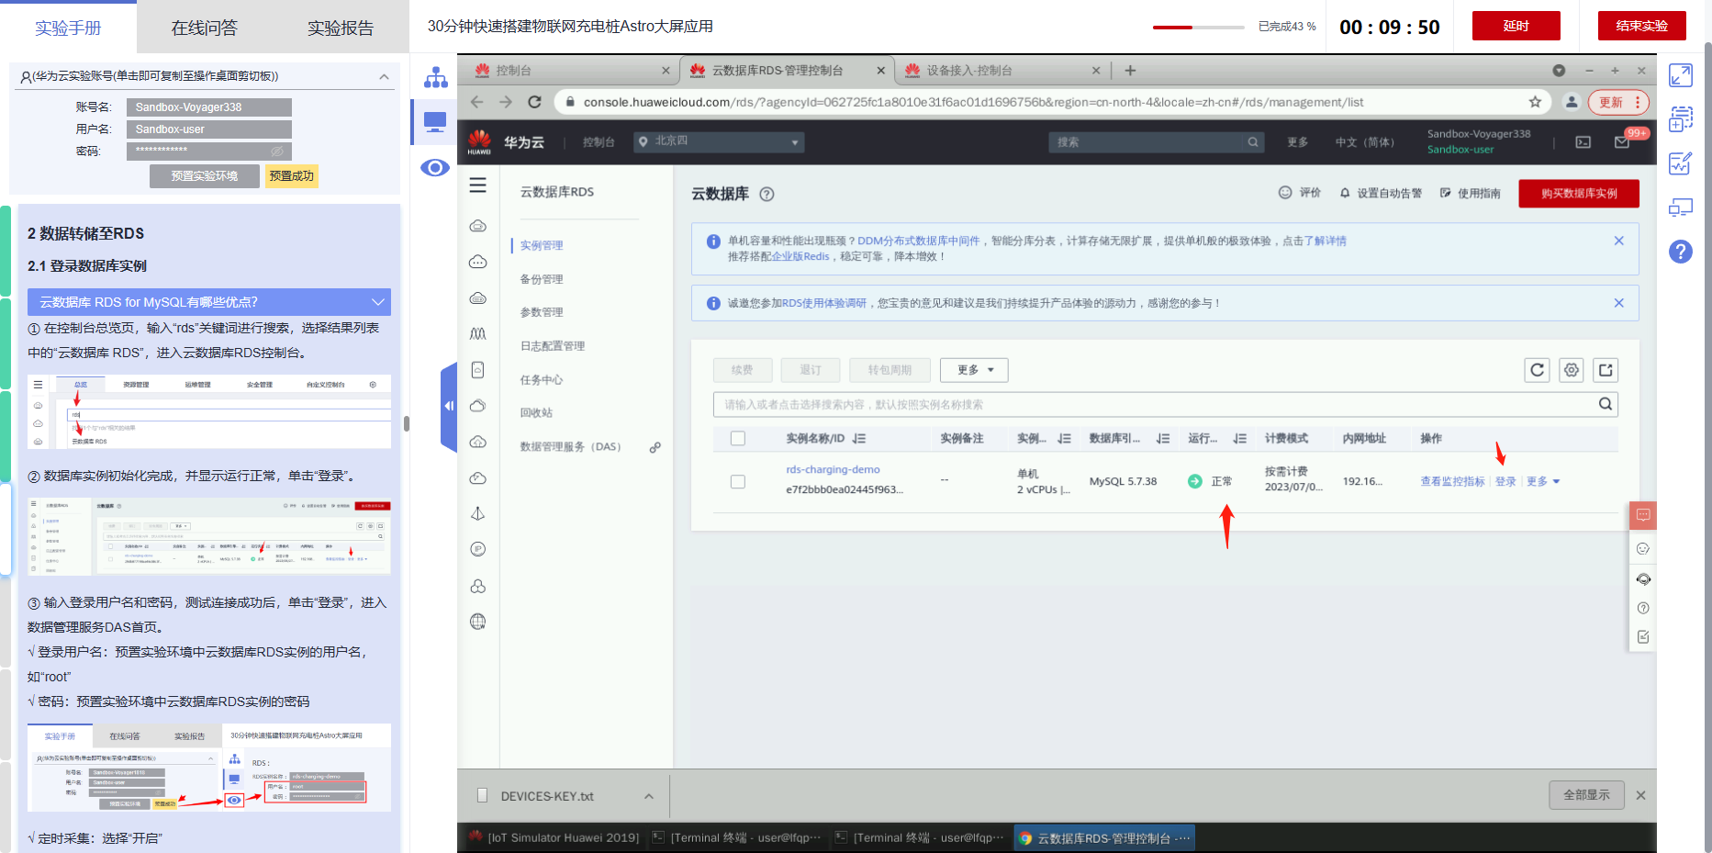Check the select-all checkbox in the table header

[738, 439]
